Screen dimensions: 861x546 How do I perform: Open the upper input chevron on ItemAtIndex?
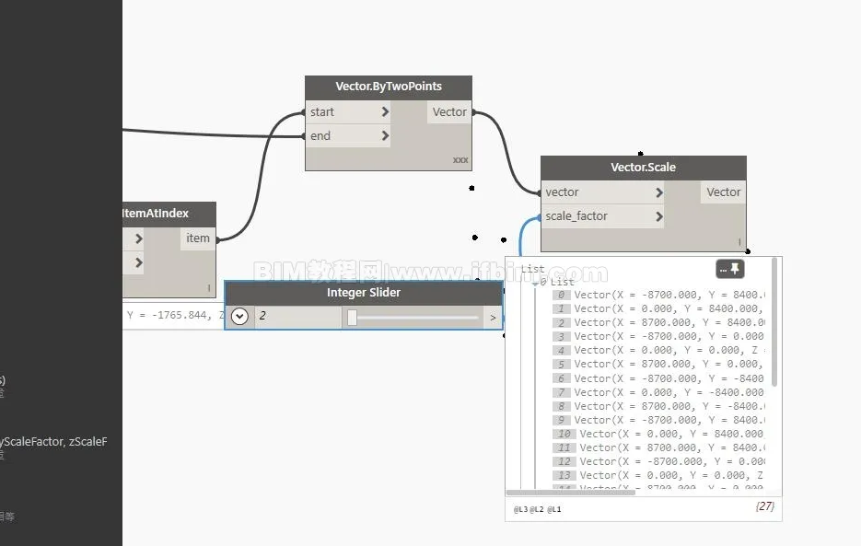[138, 238]
